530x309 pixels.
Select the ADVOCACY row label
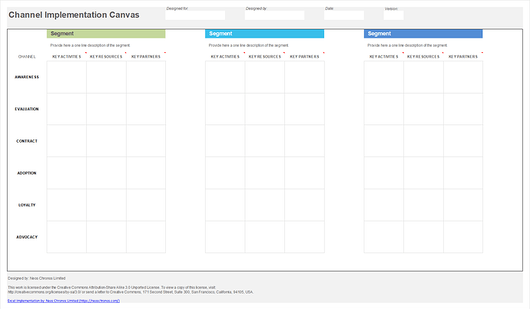click(27, 237)
